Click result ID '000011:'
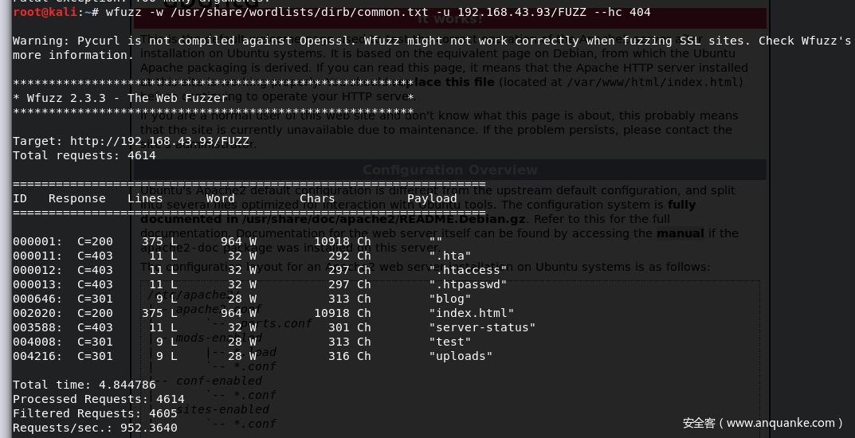The image size is (855, 438). [x=37, y=256]
